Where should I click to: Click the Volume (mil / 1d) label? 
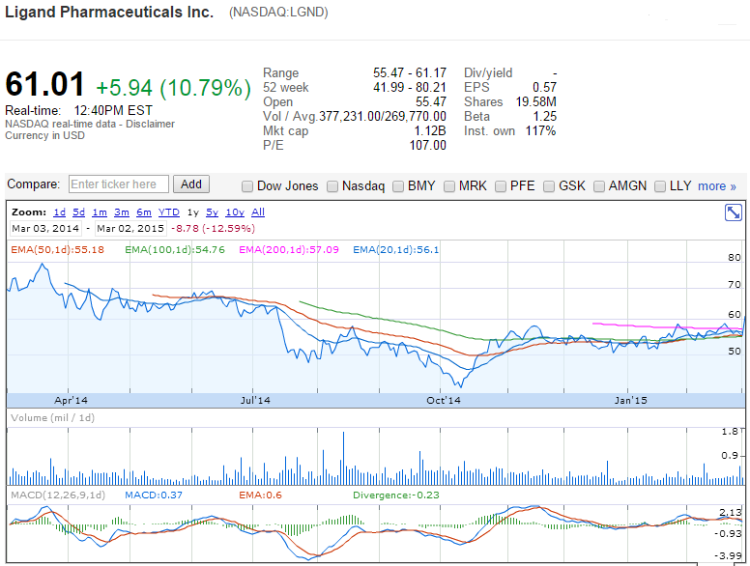52,418
